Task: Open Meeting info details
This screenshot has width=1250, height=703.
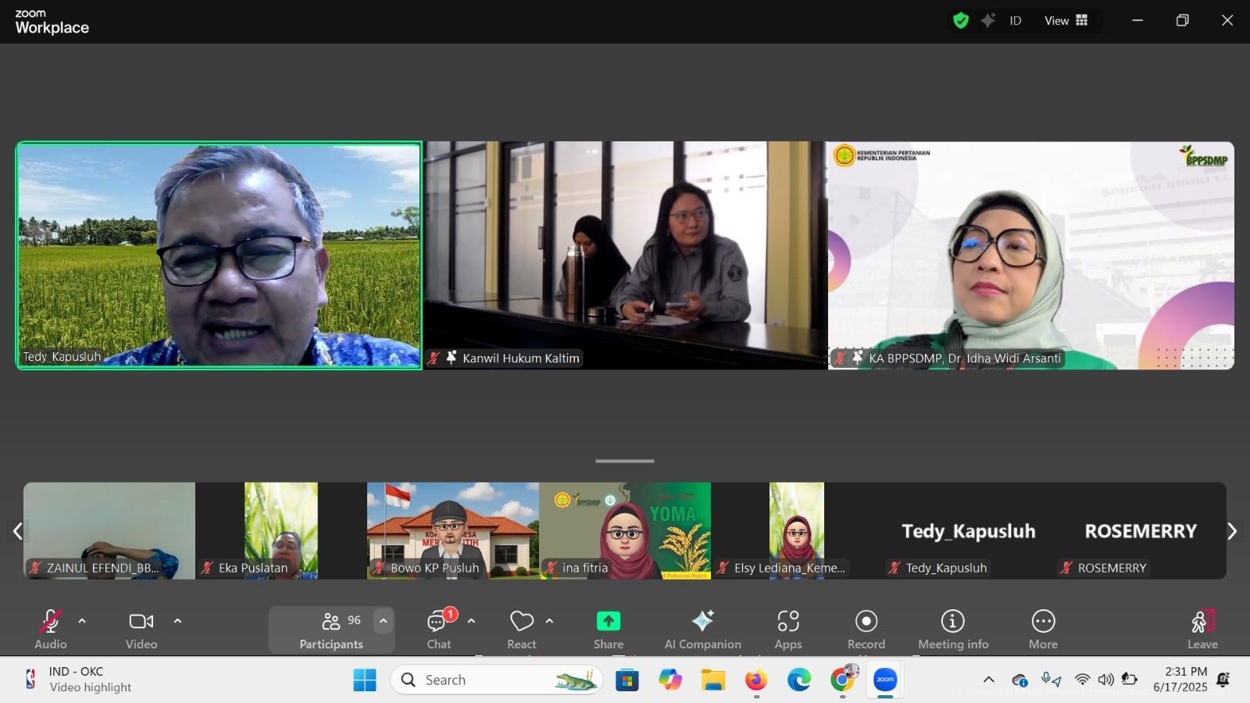Action: pyautogui.click(x=952, y=629)
